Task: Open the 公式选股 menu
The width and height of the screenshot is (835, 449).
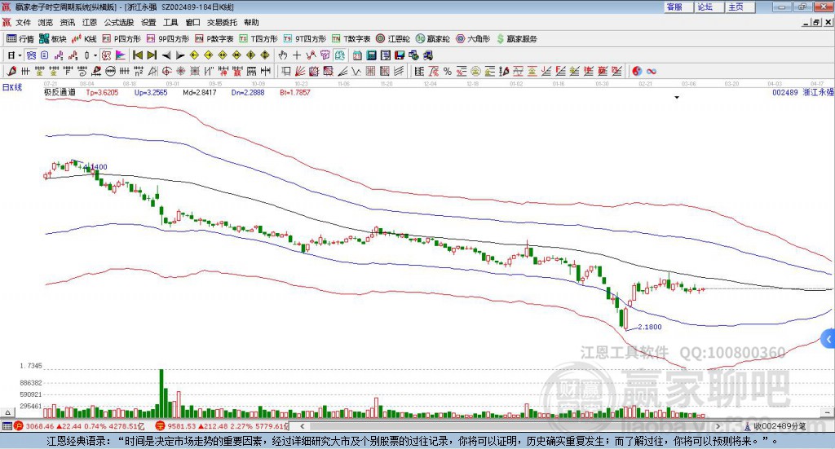Action: click(x=119, y=22)
